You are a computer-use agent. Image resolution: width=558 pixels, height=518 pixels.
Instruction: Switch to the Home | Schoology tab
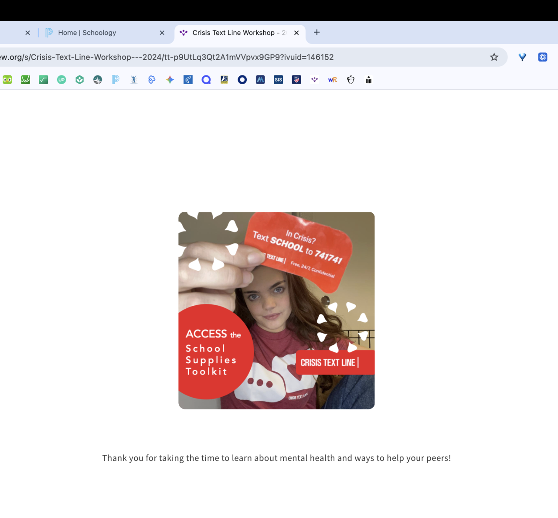tap(87, 33)
